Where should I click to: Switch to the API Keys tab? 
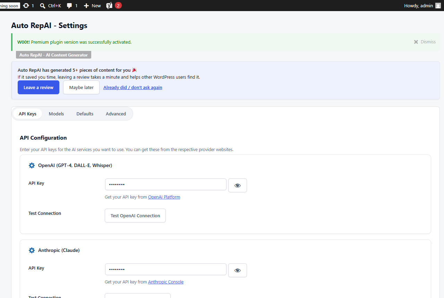(27, 114)
